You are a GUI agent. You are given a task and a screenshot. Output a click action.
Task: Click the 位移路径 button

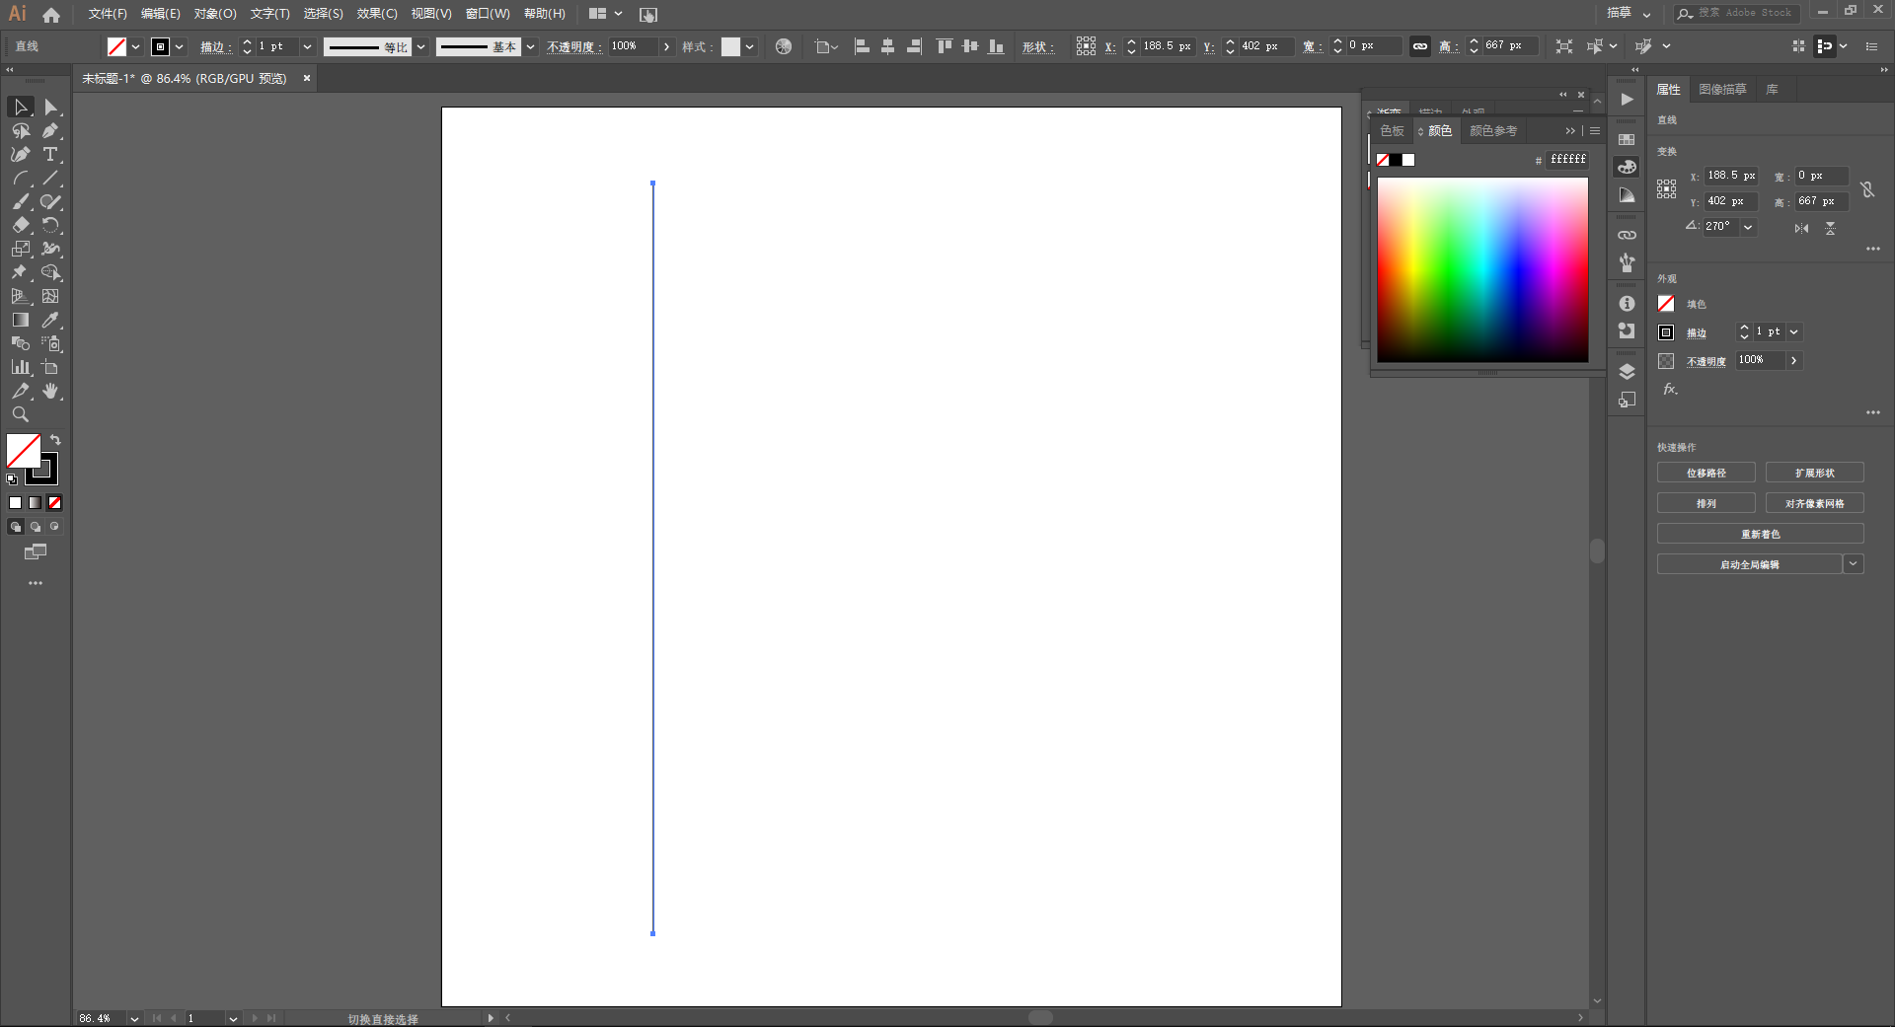(x=1705, y=474)
